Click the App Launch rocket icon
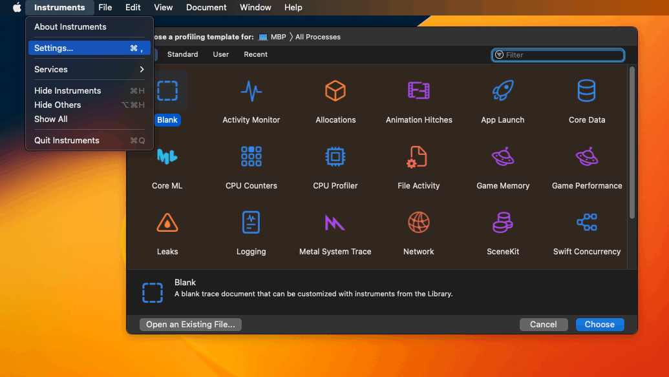 [503, 90]
